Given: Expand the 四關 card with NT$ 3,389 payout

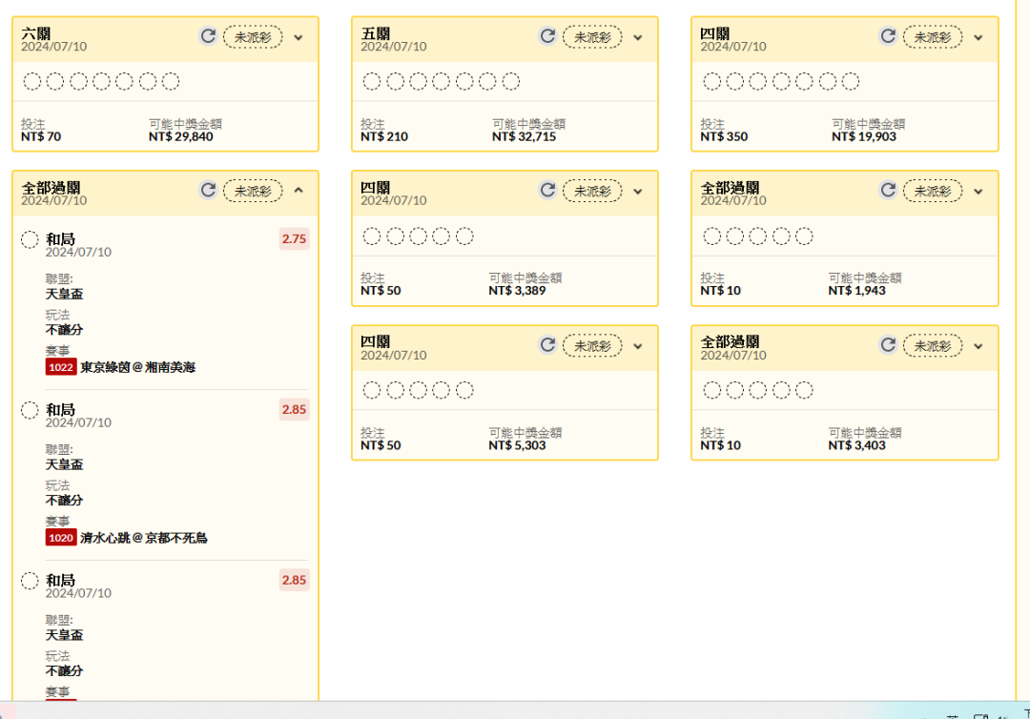Looking at the screenshot, I should [x=638, y=192].
